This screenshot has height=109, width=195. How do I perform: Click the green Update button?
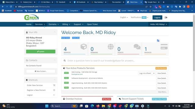click(41, 51)
